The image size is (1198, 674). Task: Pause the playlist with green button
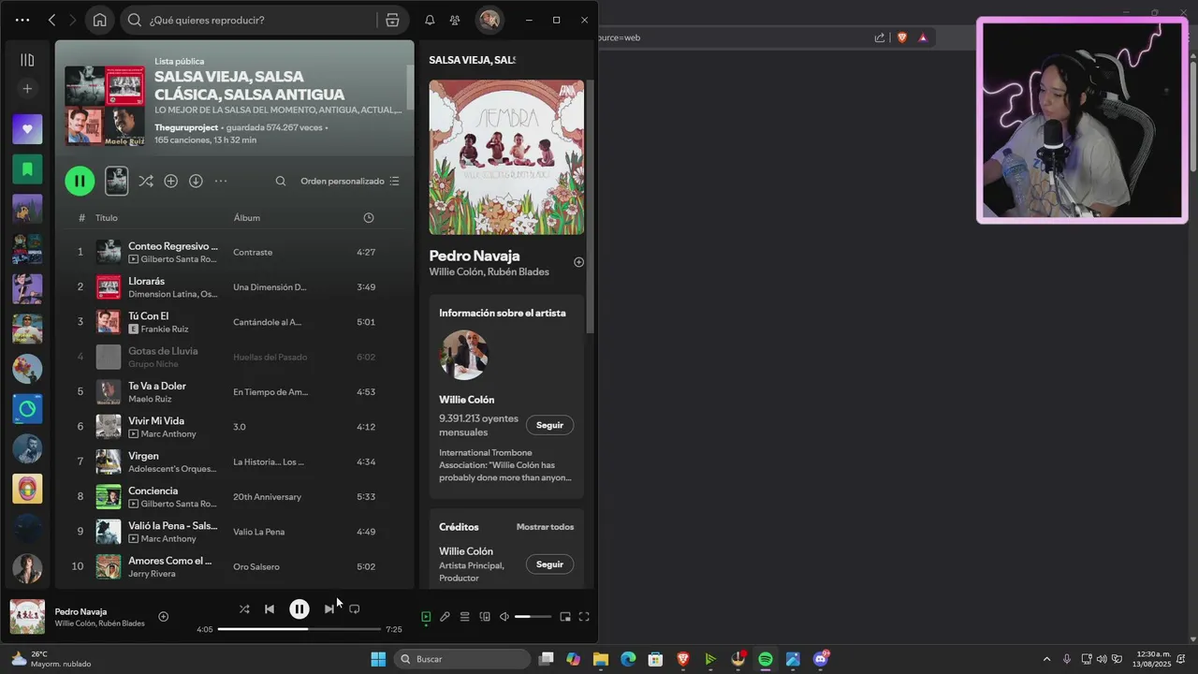point(80,181)
